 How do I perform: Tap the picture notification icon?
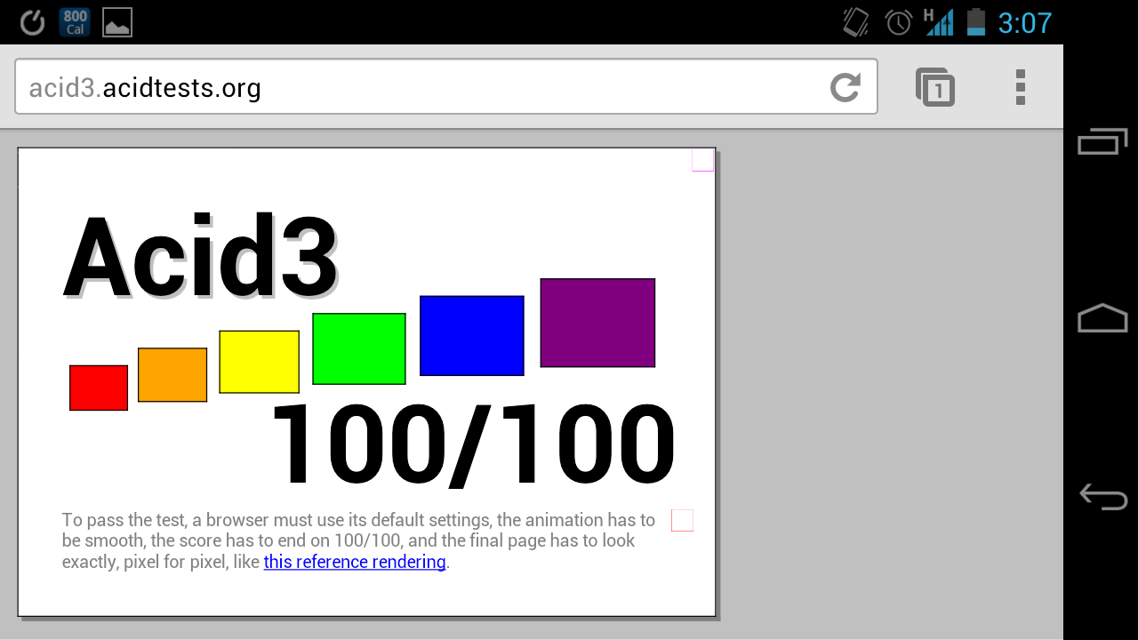[117, 22]
